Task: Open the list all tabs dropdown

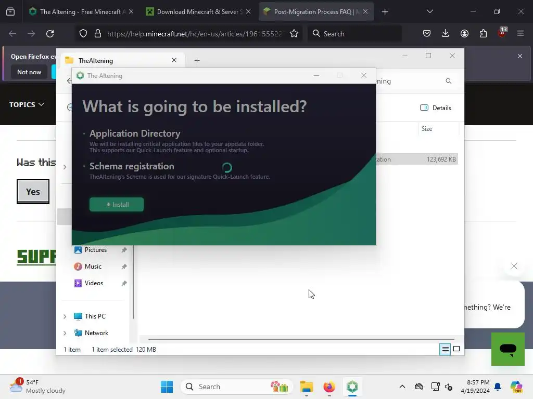Action: click(x=429, y=11)
